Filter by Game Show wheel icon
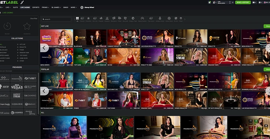Screen dimensions: 270x139 169,18
